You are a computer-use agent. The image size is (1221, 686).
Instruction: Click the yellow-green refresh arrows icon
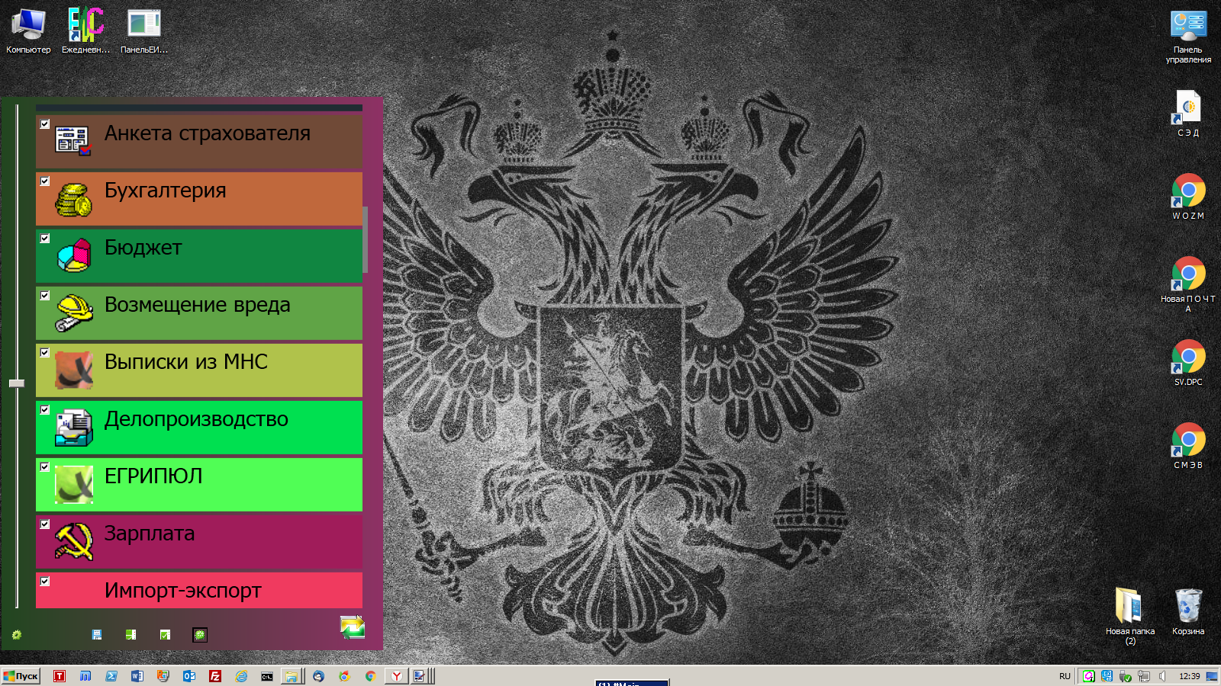coord(353,627)
